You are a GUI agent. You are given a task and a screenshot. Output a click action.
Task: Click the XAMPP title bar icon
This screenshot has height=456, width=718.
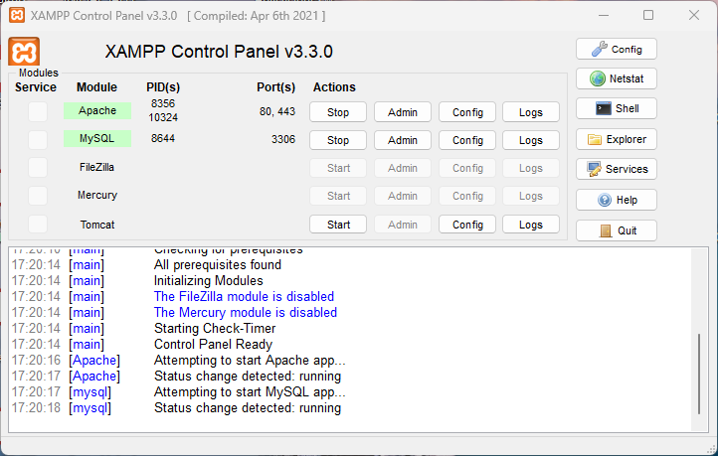point(17,15)
